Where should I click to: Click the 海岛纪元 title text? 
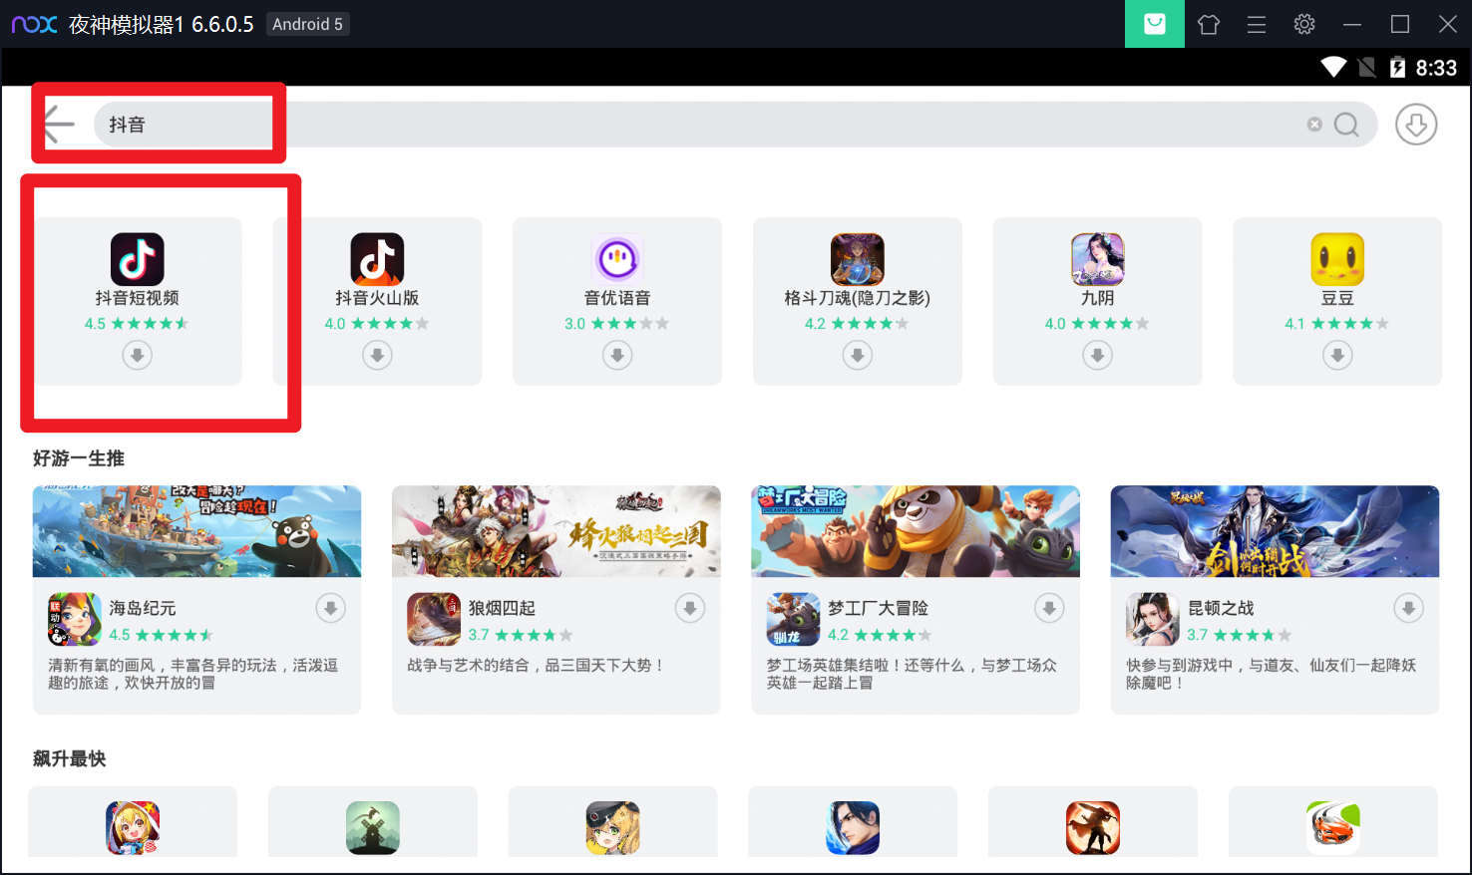click(143, 608)
